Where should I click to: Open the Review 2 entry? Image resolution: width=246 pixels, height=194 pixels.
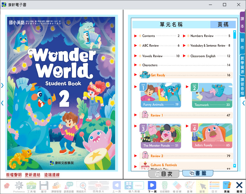186,156
